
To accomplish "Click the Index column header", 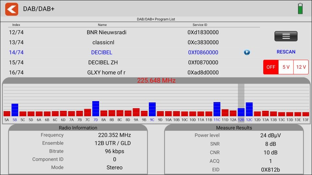I will [16, 25].
